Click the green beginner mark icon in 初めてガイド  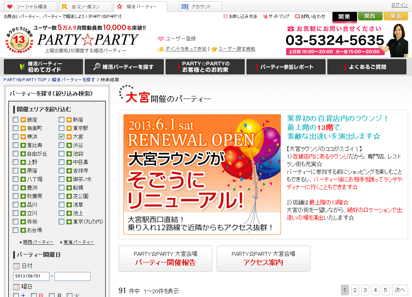(x=22, y=67)
